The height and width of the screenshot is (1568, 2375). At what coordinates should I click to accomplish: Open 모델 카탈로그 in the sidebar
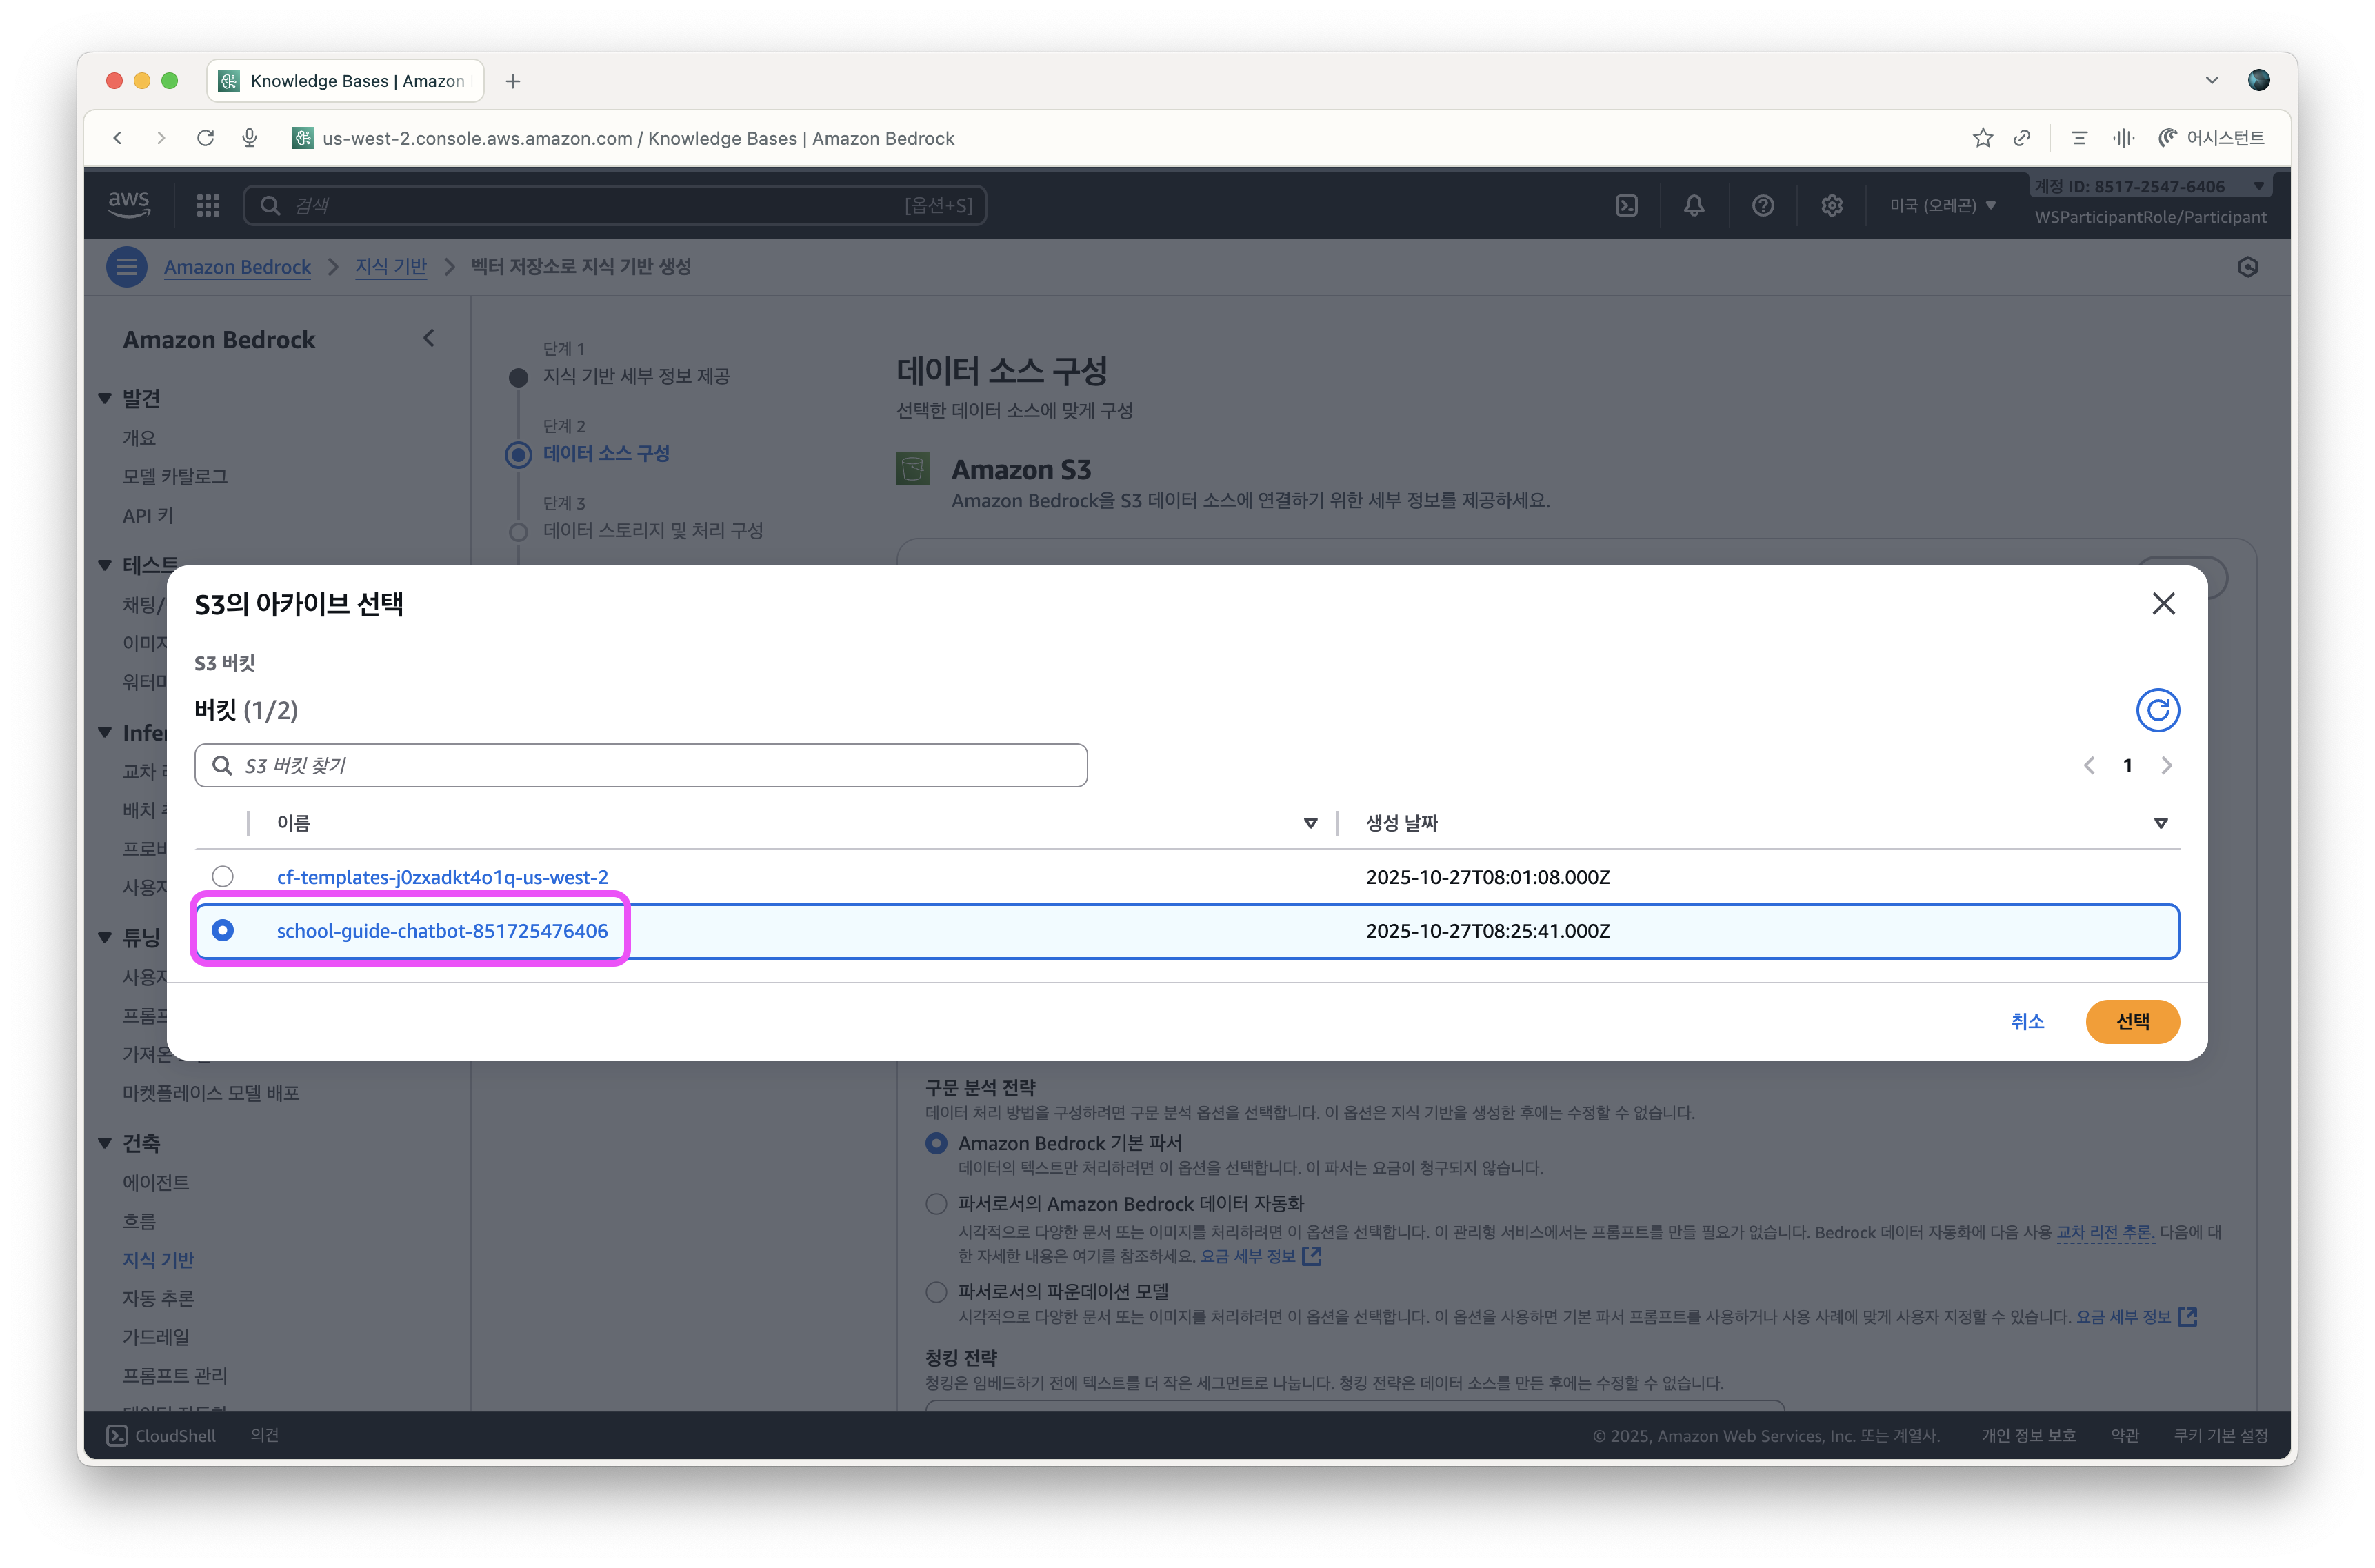coord(175,476)
